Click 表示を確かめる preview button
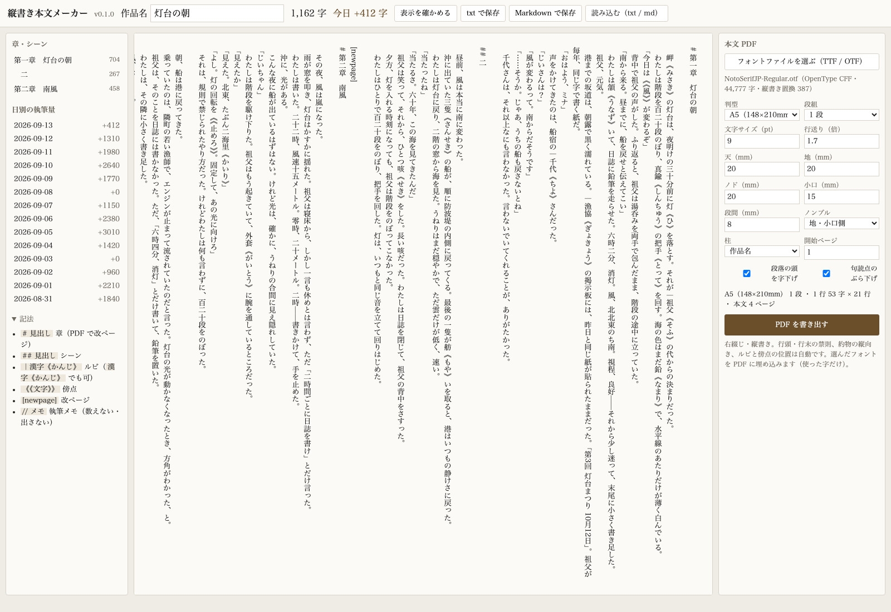Image resolution: width=891 pixels, height=612 pixels. 425,13
